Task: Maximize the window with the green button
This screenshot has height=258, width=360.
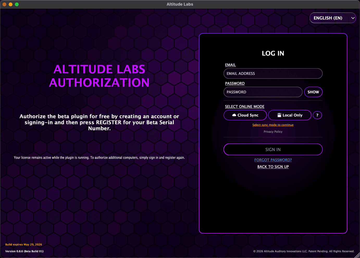Action: click(x=17, y=4)
